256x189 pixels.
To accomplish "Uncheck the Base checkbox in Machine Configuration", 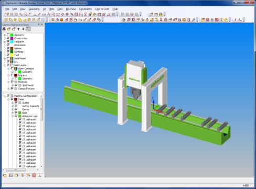I will click(x=16, y=113).
